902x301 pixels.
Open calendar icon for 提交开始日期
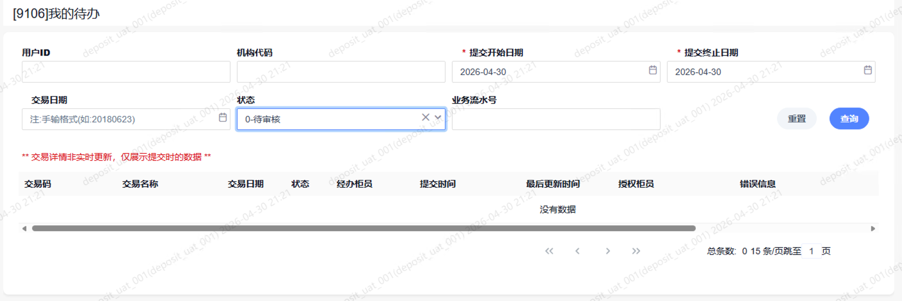(x=653, y=70)
